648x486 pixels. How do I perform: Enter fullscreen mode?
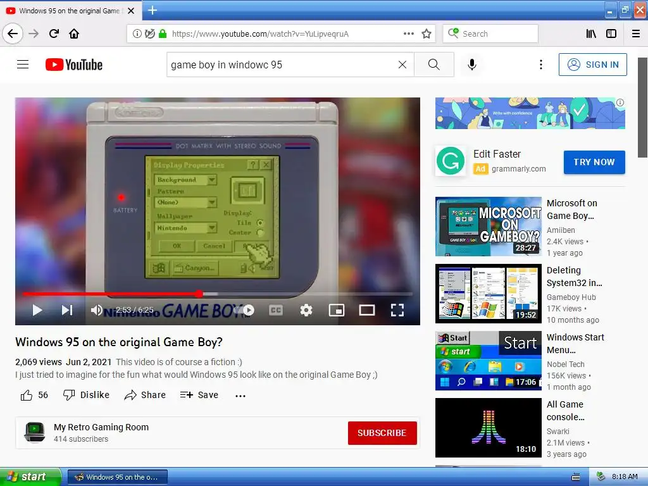pyautogui.click(x=397, y=310)
